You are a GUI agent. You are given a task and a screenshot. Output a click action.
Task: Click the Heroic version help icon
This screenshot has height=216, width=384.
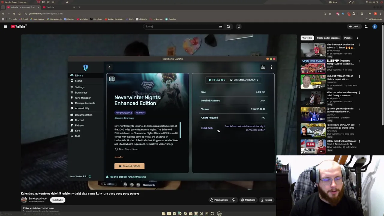coord(90,176)
